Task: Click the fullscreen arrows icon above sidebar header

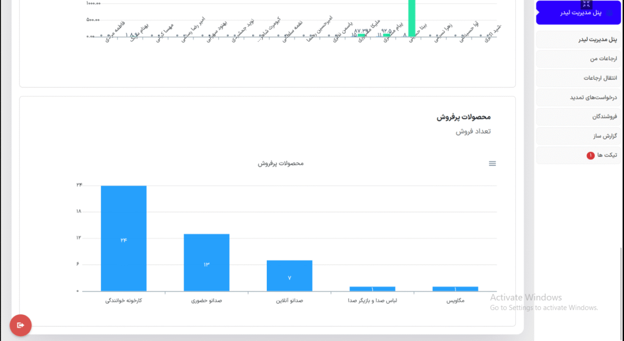Action: tap(587, 4)
